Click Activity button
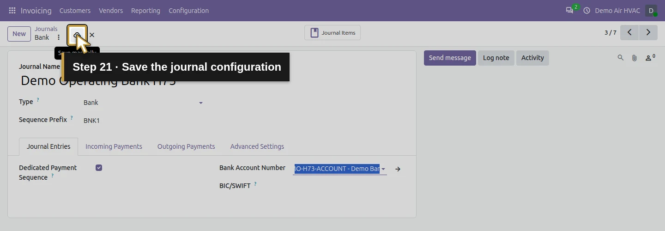The width and height of the screenshot is (665, 231). 532,58
